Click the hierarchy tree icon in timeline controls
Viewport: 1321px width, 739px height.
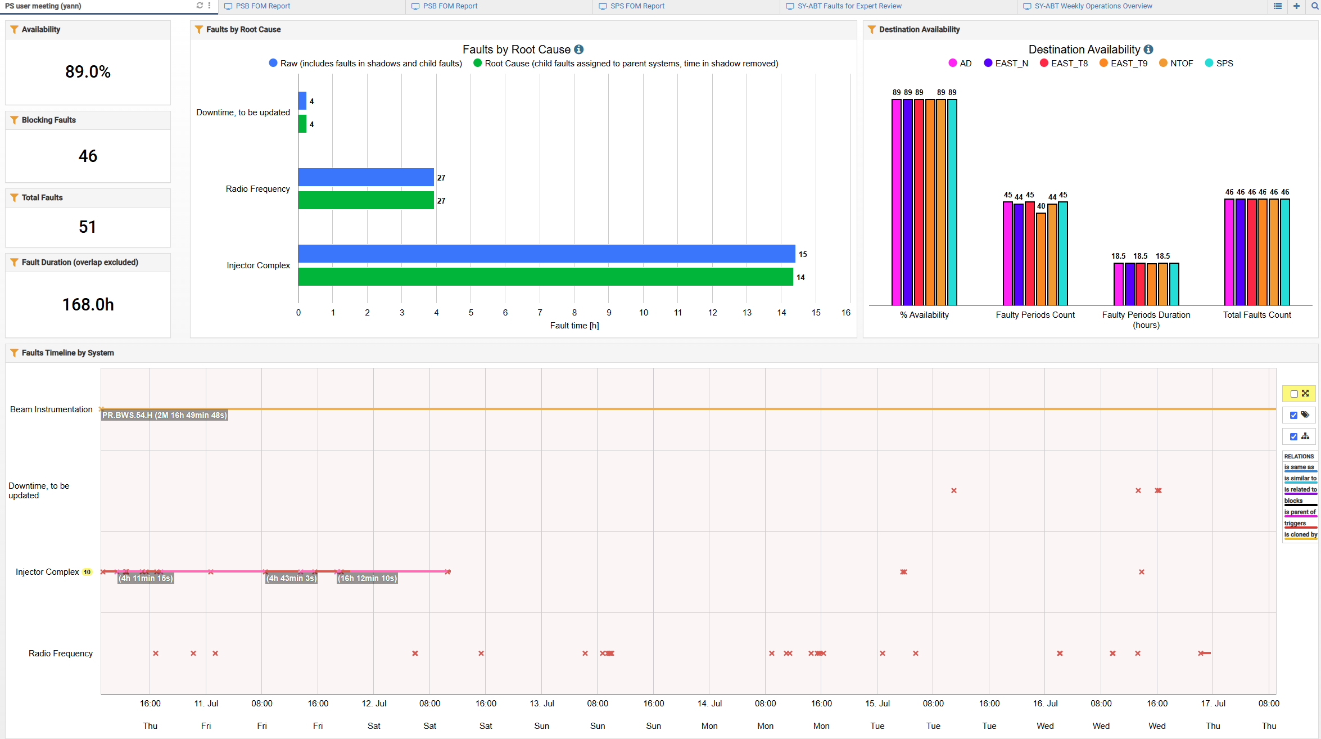coord(1305,436)
